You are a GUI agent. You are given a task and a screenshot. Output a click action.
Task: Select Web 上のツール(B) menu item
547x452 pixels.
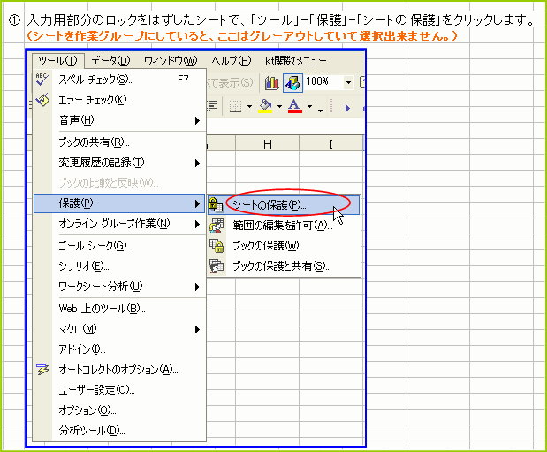pyautogui.click(x=119, y=309)
